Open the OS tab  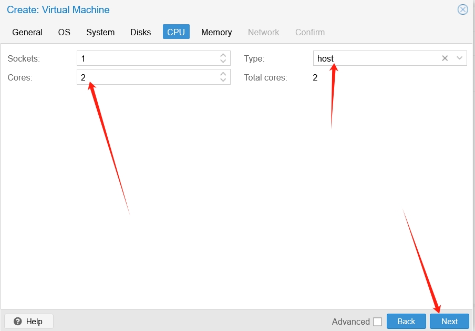tap(64, 32)
